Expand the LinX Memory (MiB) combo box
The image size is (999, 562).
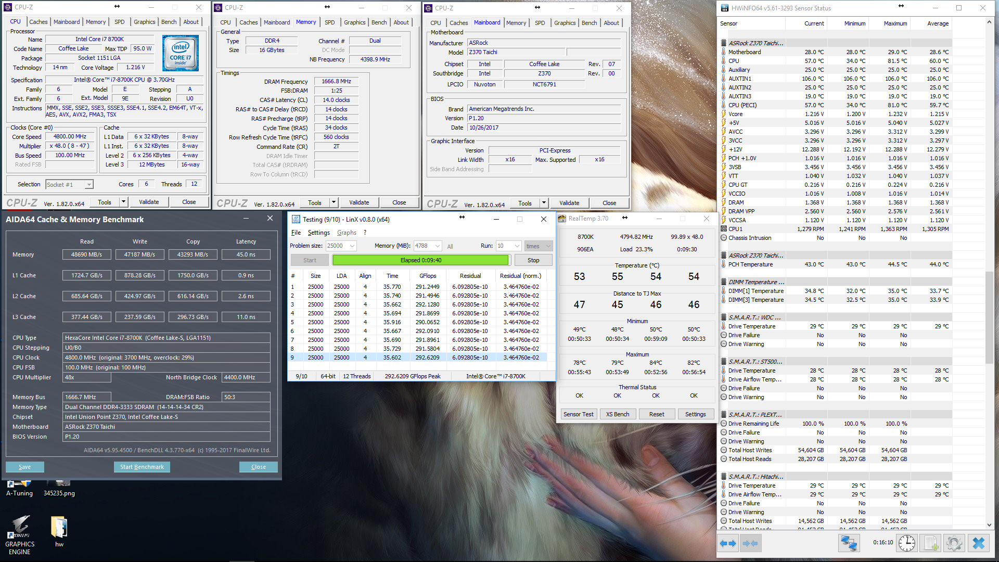coord(438,246)
